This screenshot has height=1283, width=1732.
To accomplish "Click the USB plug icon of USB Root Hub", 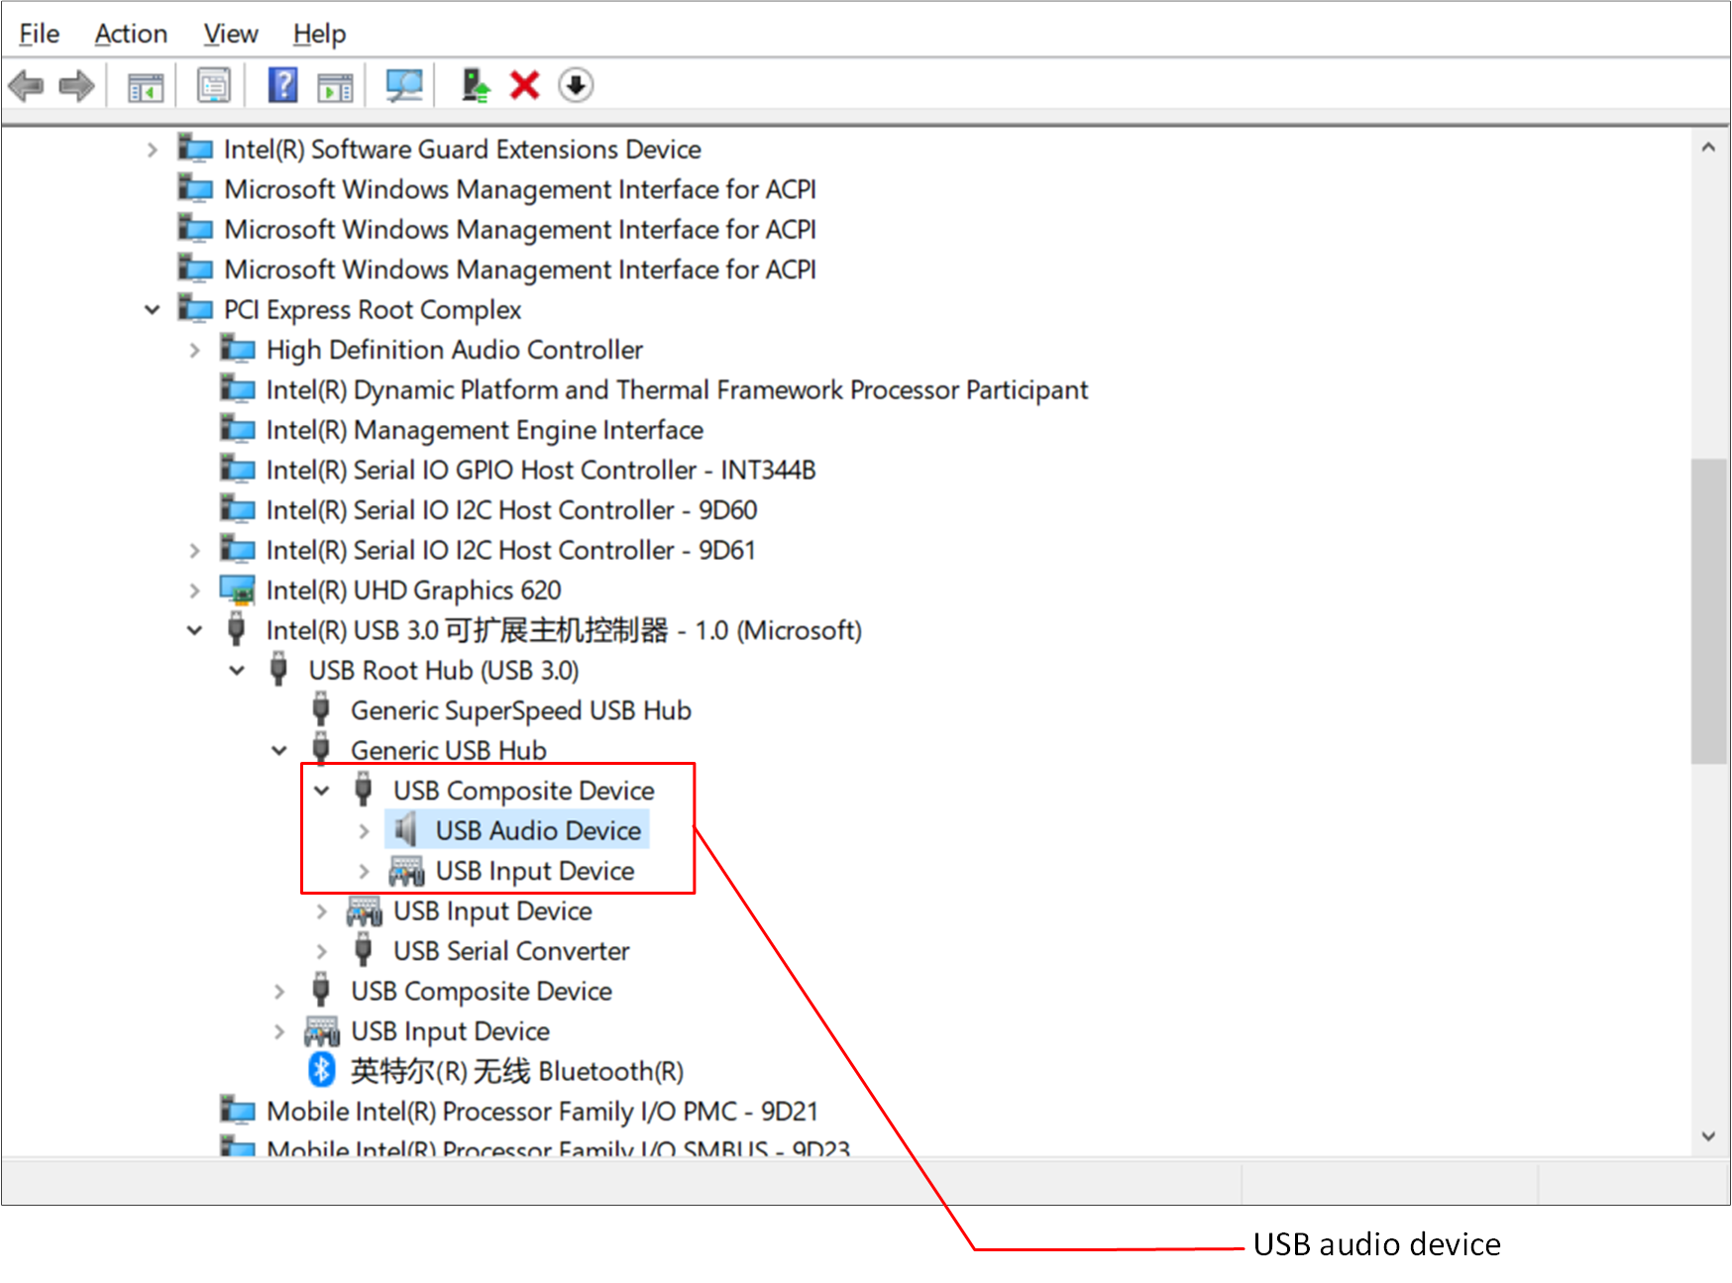I will pyautogui.click(x=278, y=669).
